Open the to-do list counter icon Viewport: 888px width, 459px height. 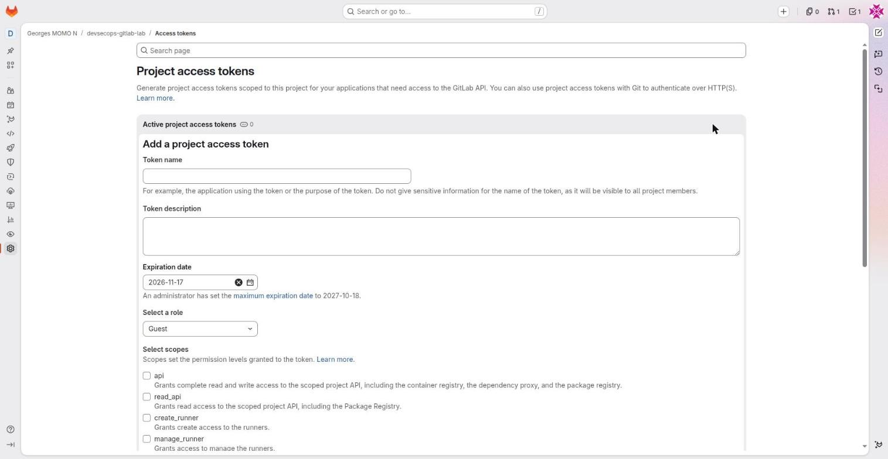pos(855,11)
